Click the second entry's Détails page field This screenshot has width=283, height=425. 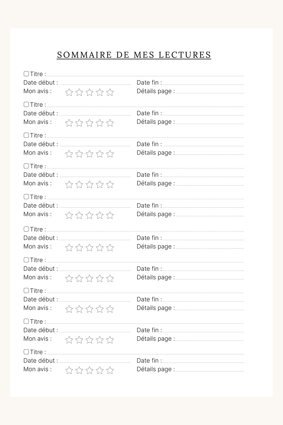(210, 123)
